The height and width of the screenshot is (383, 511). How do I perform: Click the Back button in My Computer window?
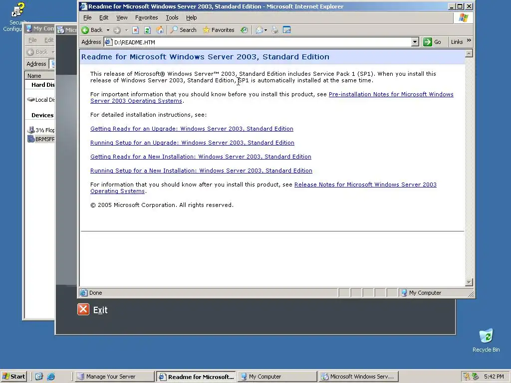38,52
